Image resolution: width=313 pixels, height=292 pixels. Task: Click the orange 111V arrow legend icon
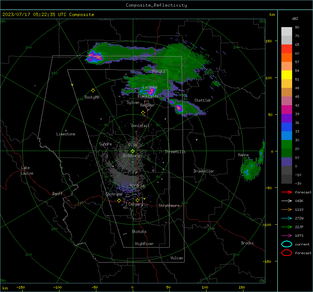tap(287, 209)
